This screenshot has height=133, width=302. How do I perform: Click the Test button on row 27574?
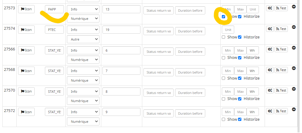(281, 29)
